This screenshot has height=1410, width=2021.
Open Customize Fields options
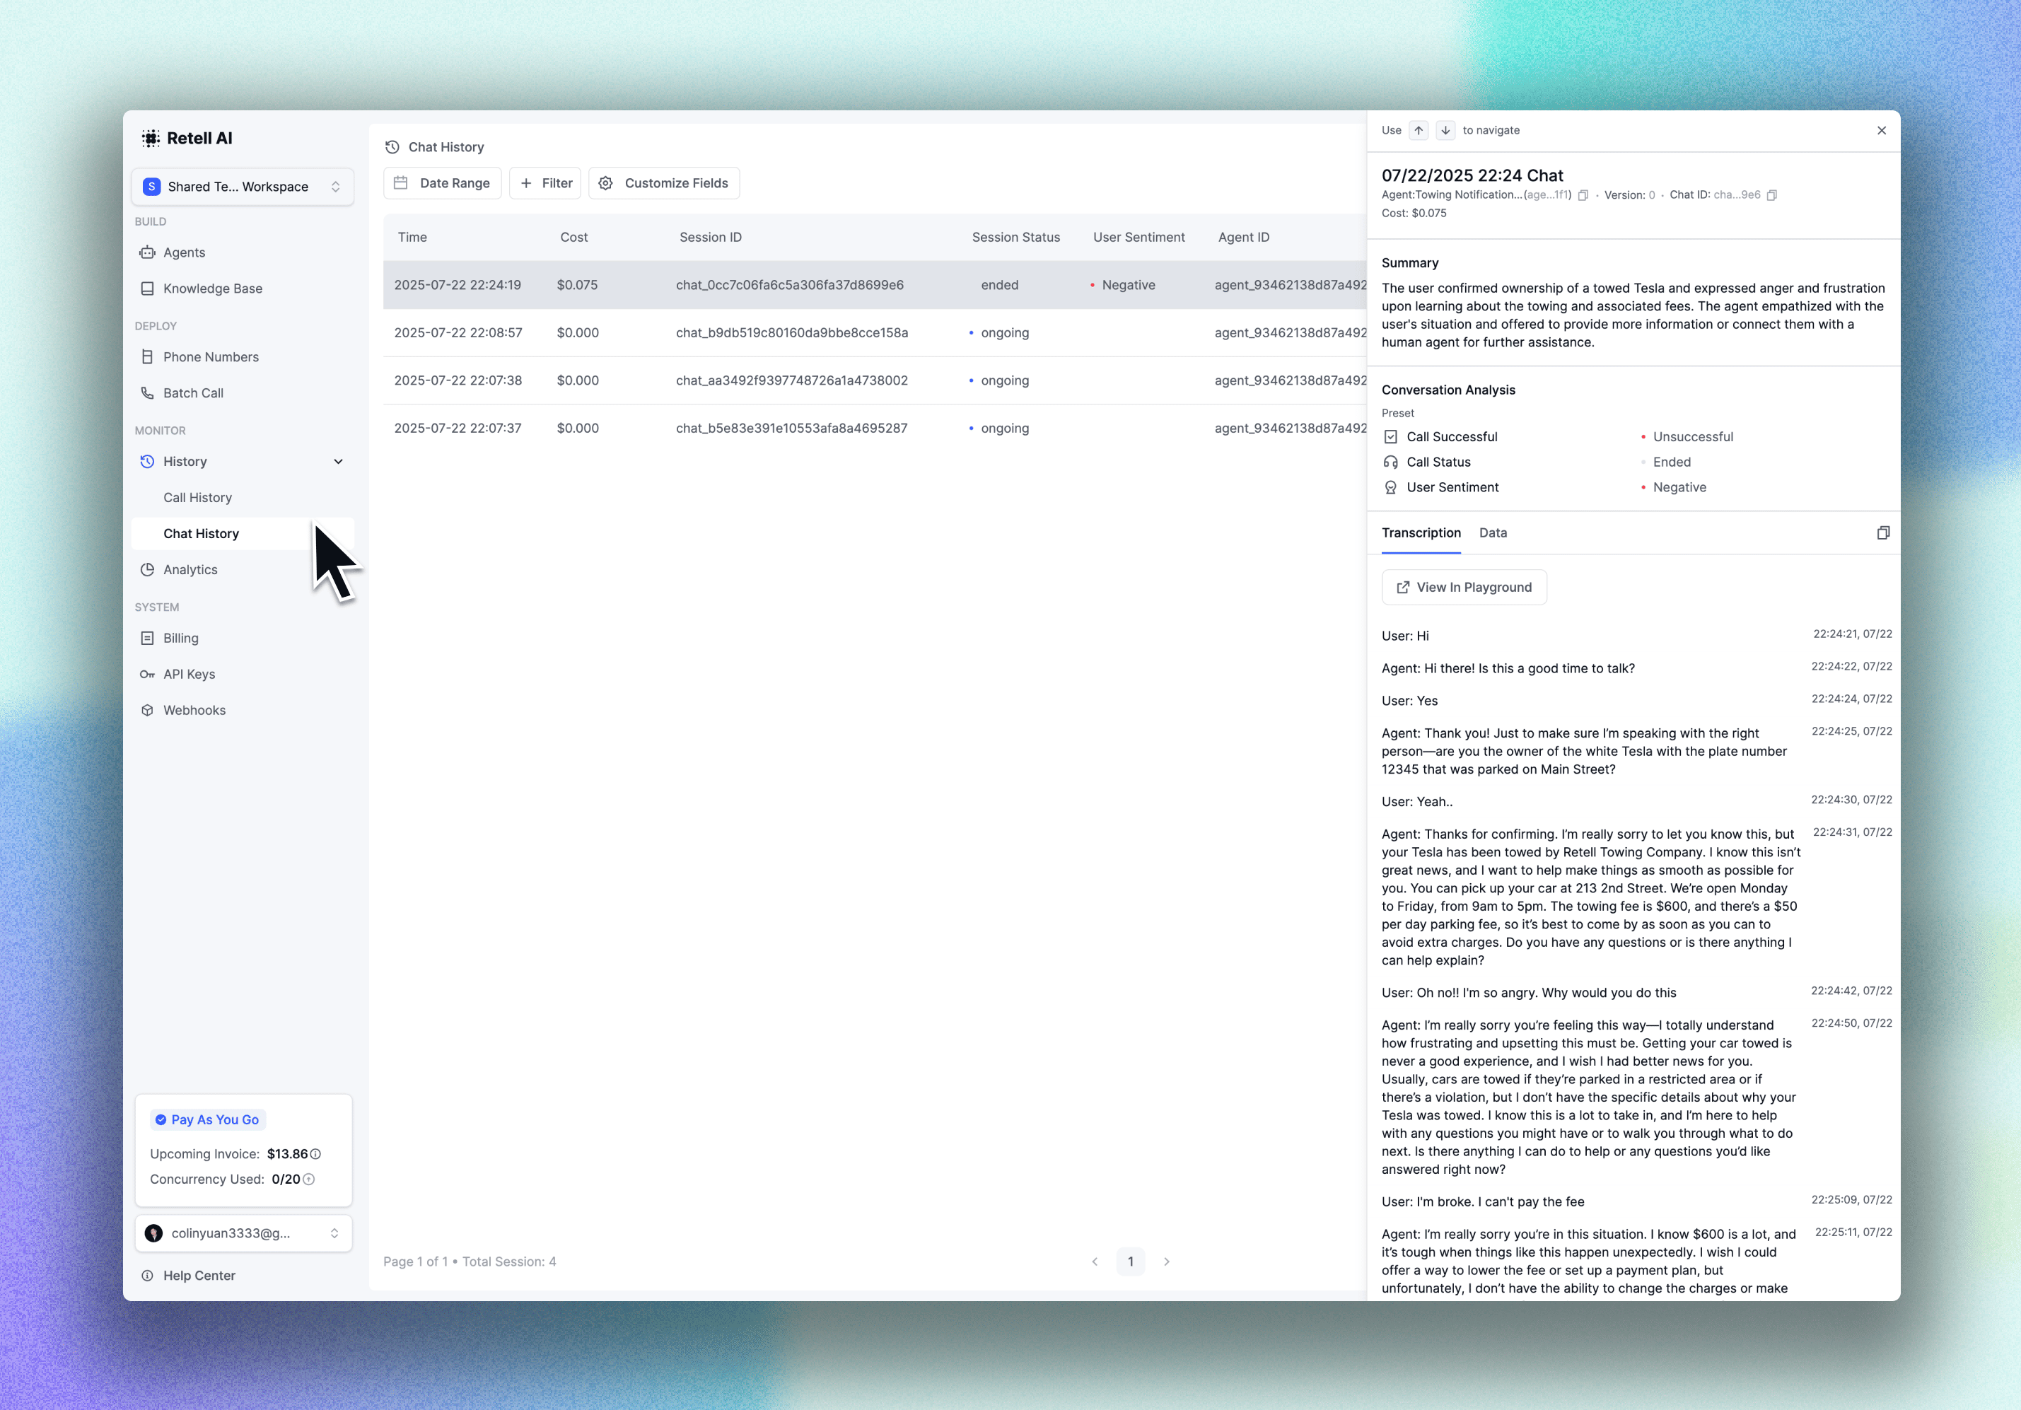(664, 183)
